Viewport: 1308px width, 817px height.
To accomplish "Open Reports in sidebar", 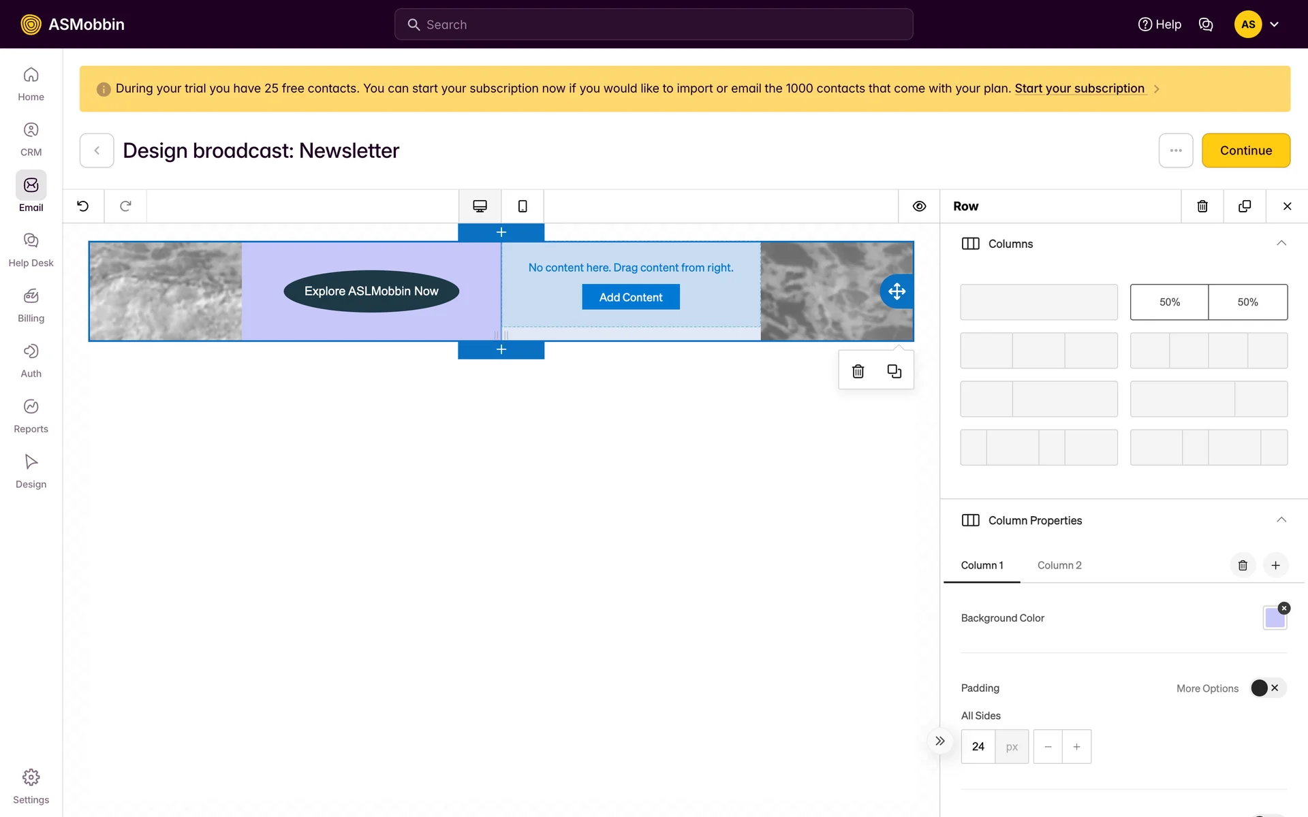I will coord(31,415).
